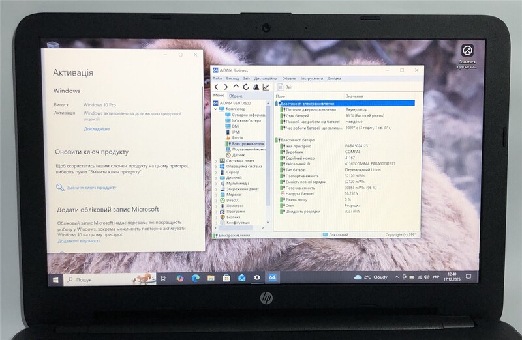Screen dimensions: 522x340
Task: Open the Вигляд menu
Action: (x=232, y=78)
